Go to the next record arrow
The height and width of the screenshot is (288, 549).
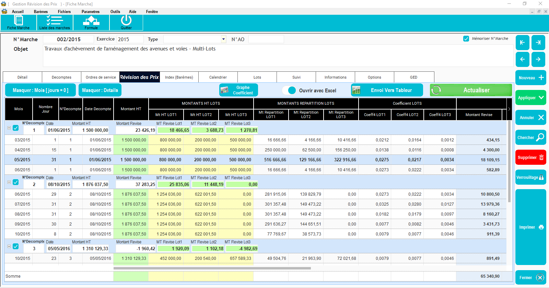tap(538, 59)
